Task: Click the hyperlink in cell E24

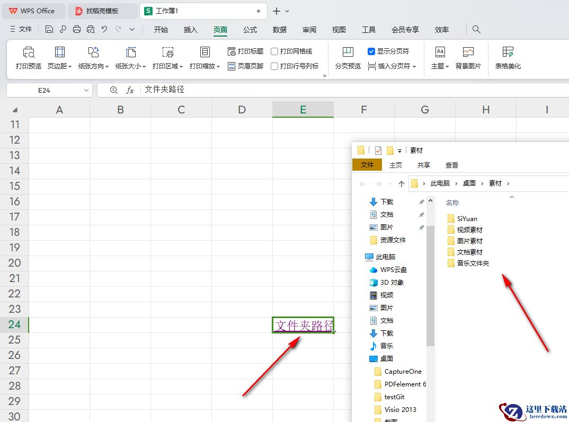Action: tap(304, 326)
